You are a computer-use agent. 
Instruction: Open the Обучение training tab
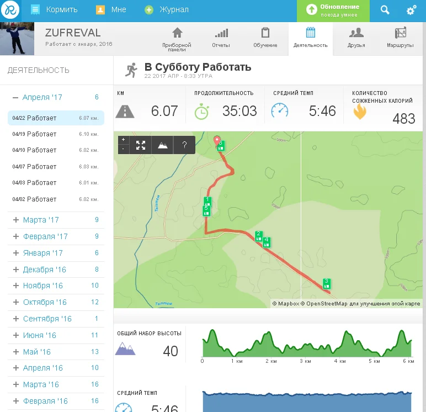(265, 38)
